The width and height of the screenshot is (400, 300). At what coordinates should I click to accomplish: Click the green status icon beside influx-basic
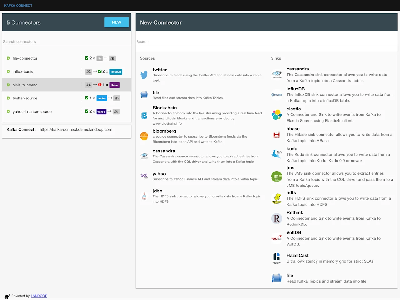pyautogui.click(x=8, y=72)
